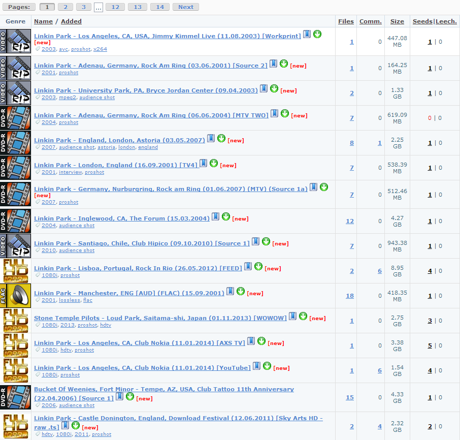
Task: Bookmark the London Astoria 2007 torrent
Action: pos(211,139)
